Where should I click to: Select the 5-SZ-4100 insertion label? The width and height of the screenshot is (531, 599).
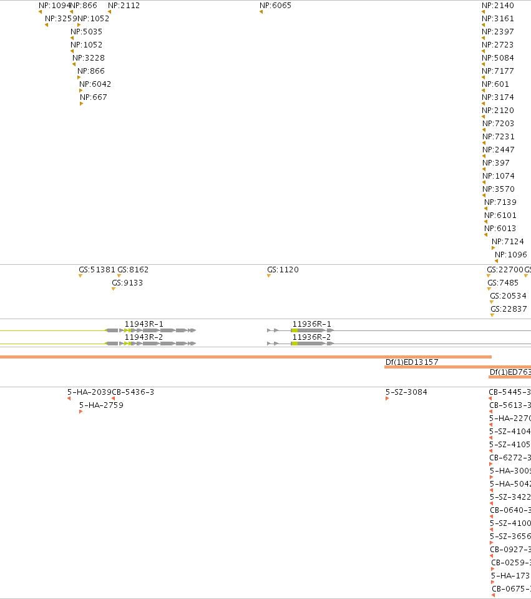pyautogui.click(x=510, y=523)
